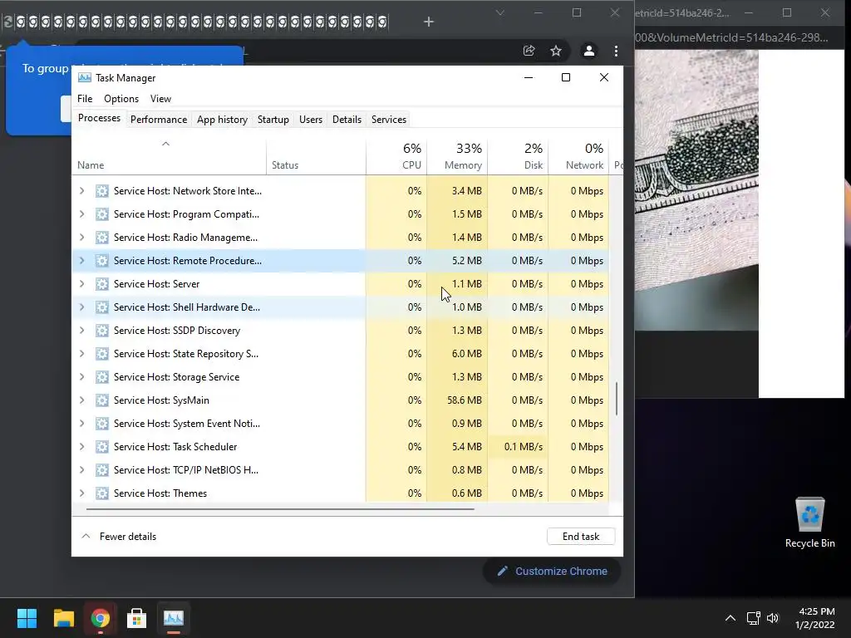Open the Chrome tab search chevron
Image resolution: width=851 pixels, height=638 pixels.
coord(500,12)
